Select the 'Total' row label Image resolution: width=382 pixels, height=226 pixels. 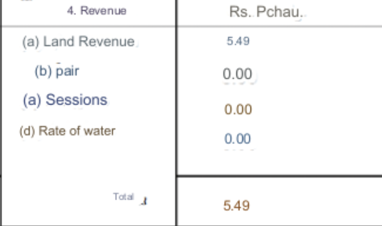(123, 197)
